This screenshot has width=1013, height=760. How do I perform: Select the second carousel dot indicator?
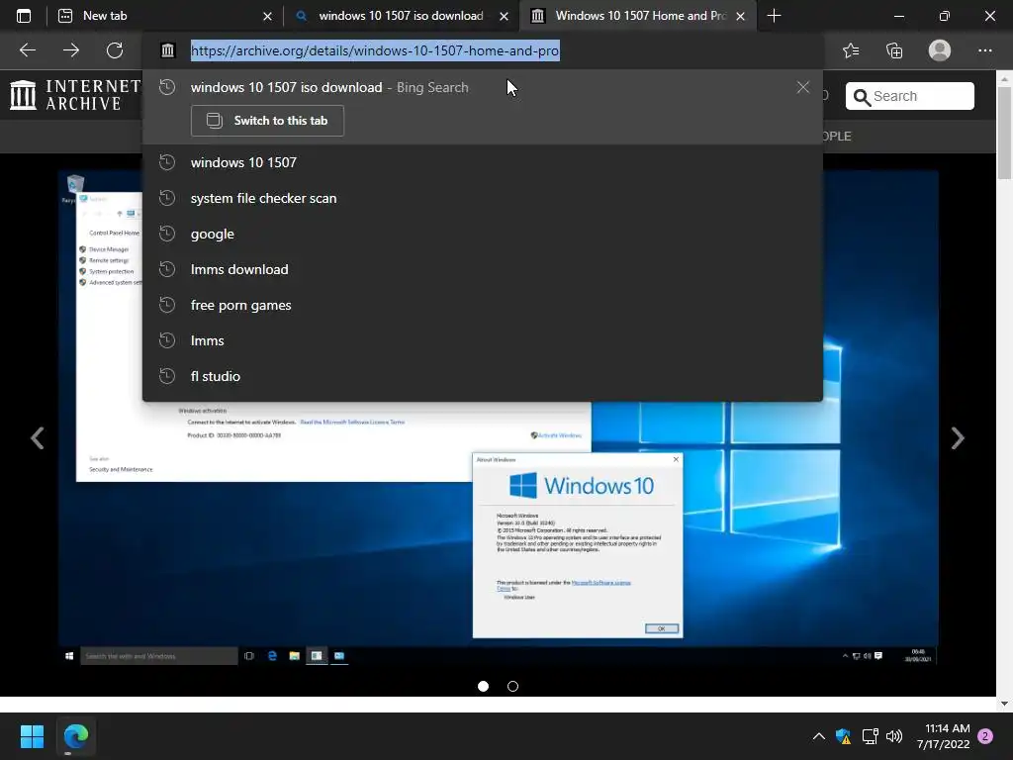point(513,687)
